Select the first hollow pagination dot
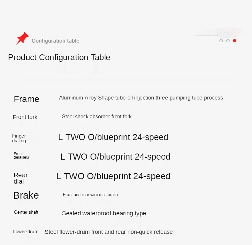This screenshot has width=252, height=245. pos(221,41)
